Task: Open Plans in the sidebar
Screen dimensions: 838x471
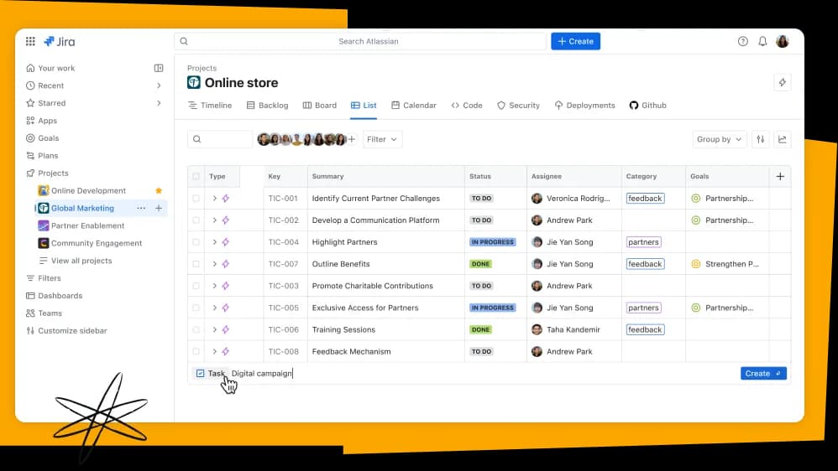Action: point(48,155)
